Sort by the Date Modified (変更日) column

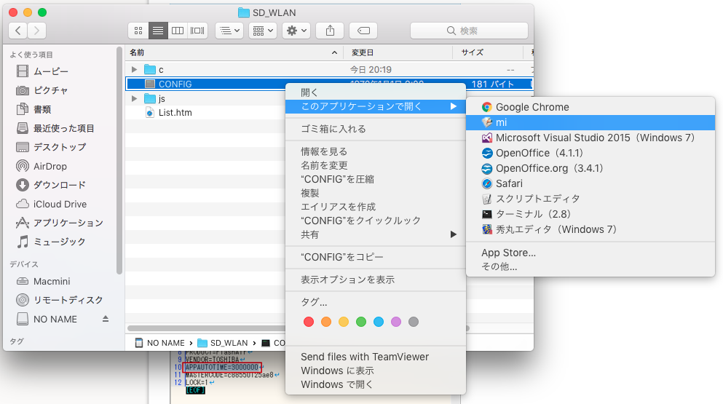click(x=398, y=52)
